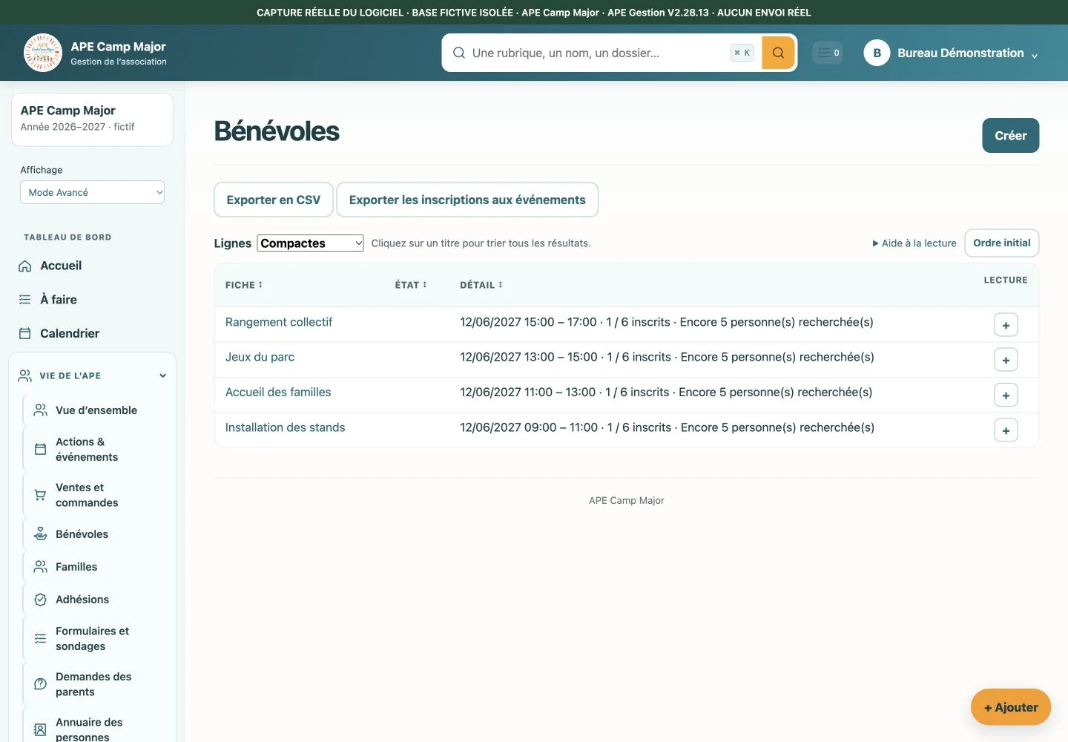Expand the Accueil des familles row
Viewport: 1068px width, 742px height.
pos(1006,395)
